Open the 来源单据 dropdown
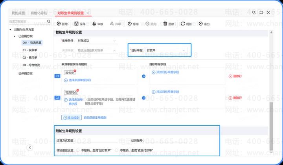Image resolution: width=283 pixels, height=165 pixels. pyautogui.click(x=97, y=51)
